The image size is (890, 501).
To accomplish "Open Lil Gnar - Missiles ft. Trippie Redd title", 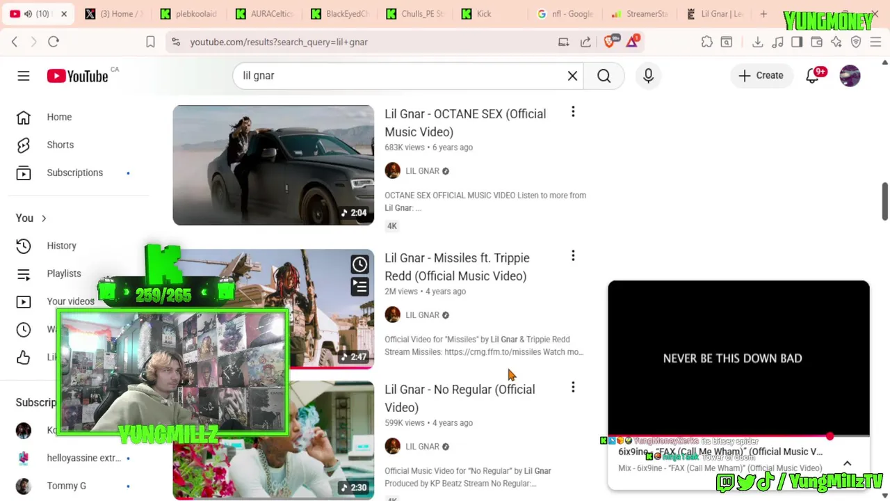I will pyautogui.click(x=457, y=267).
